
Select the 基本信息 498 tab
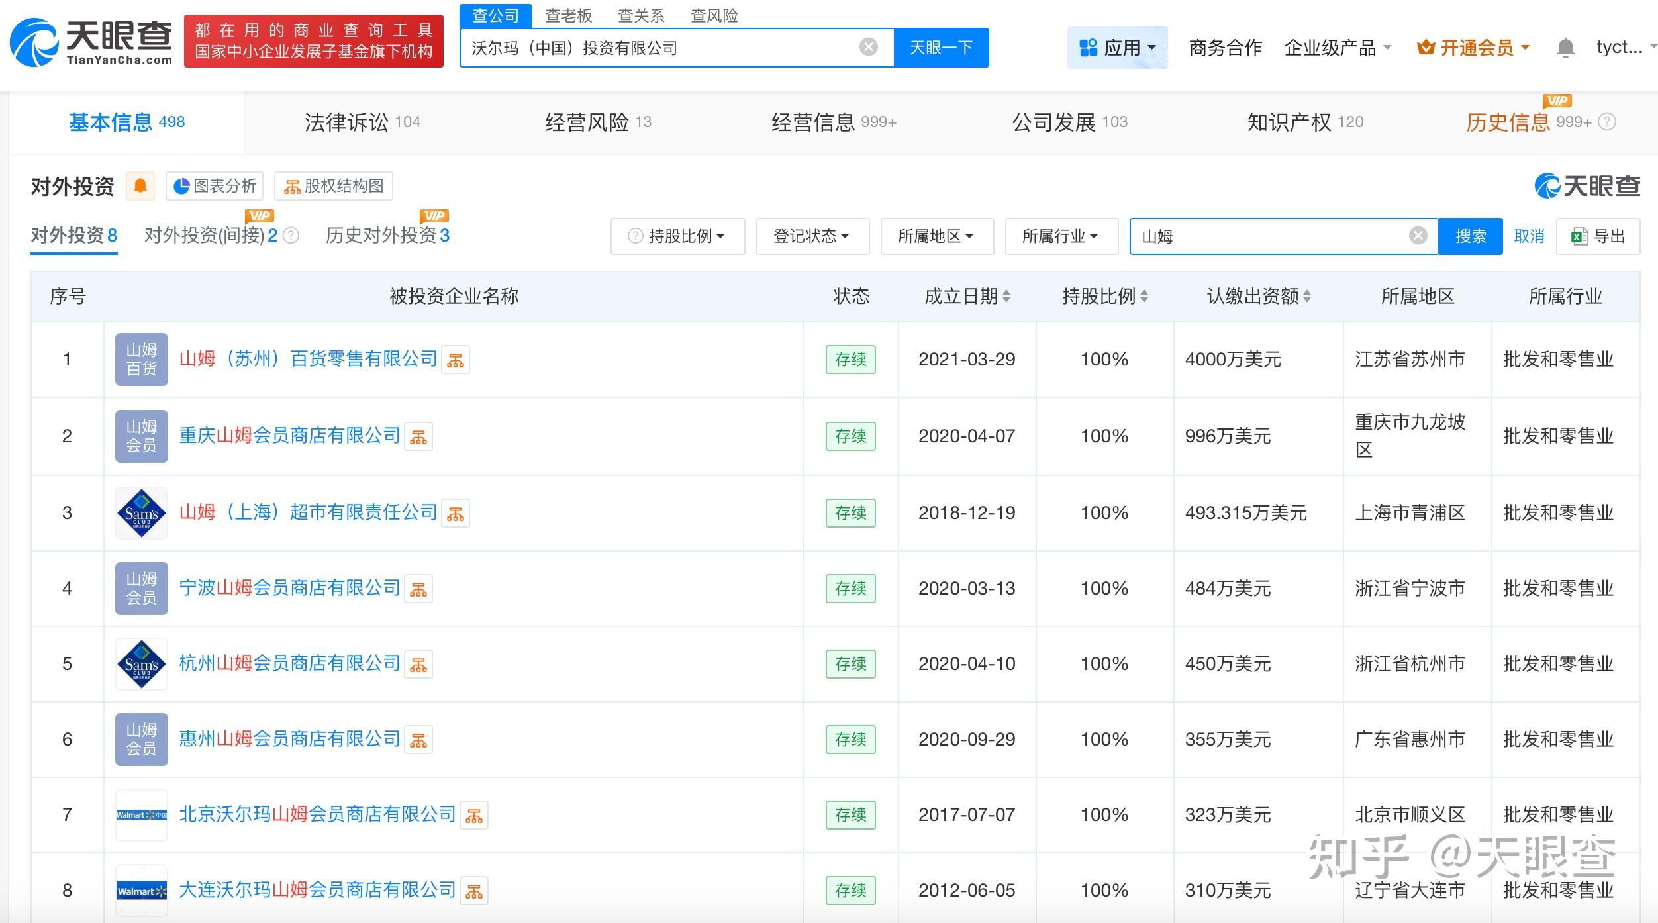click(x=126, y=122)
